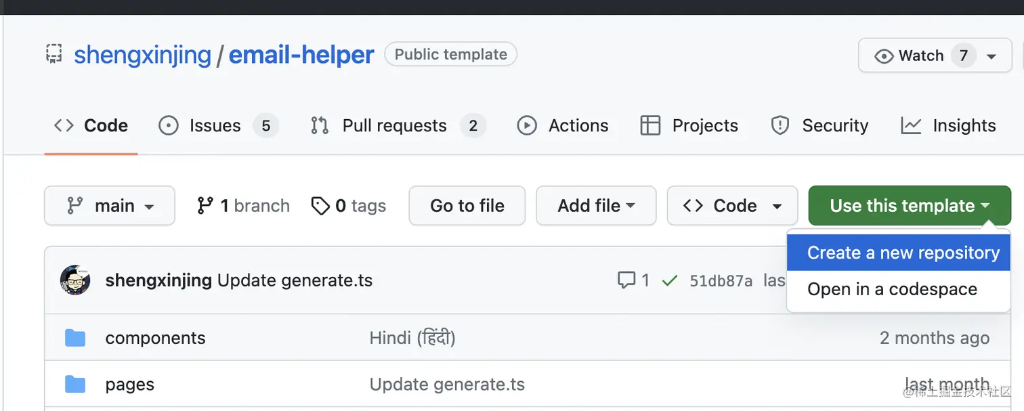Click the repository template icon beside shengxinjing
Viewport: 1024px width, 411px height.
[54, 54]
